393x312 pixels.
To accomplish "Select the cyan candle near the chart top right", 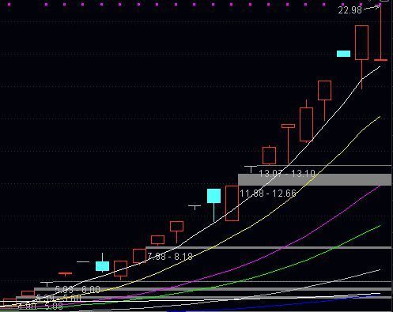I will pos(343,54).
